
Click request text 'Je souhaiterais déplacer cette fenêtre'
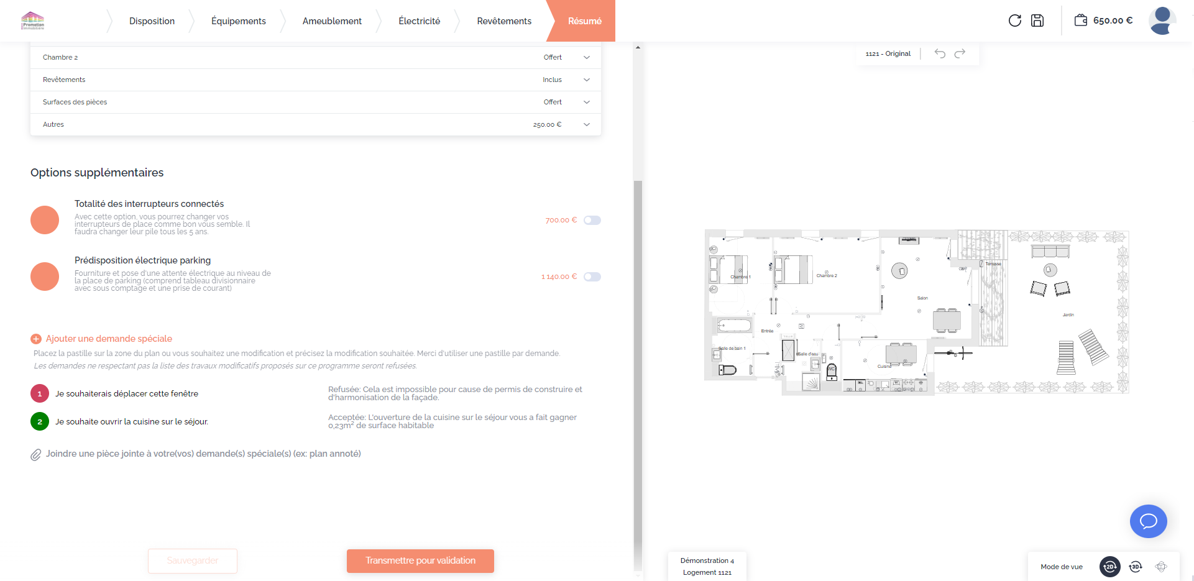127,393
